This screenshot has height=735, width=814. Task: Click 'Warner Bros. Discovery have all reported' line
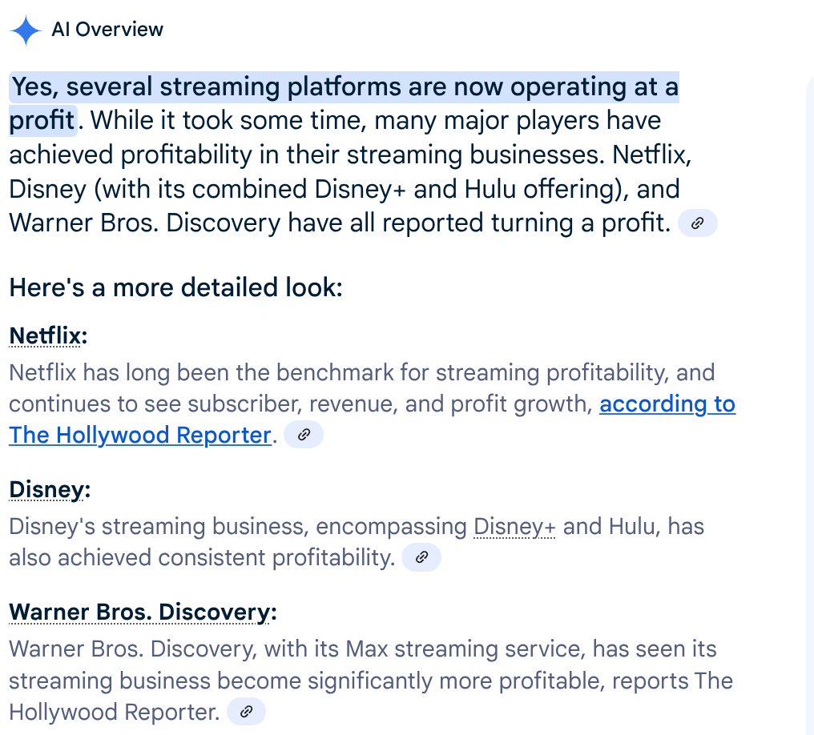click(340, 223)
